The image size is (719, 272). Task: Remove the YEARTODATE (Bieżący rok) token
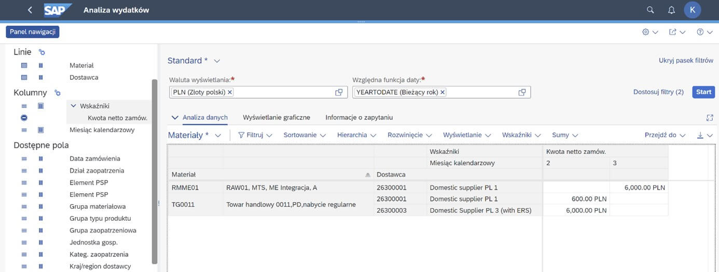pyautogui.click(x=443, y=92)
